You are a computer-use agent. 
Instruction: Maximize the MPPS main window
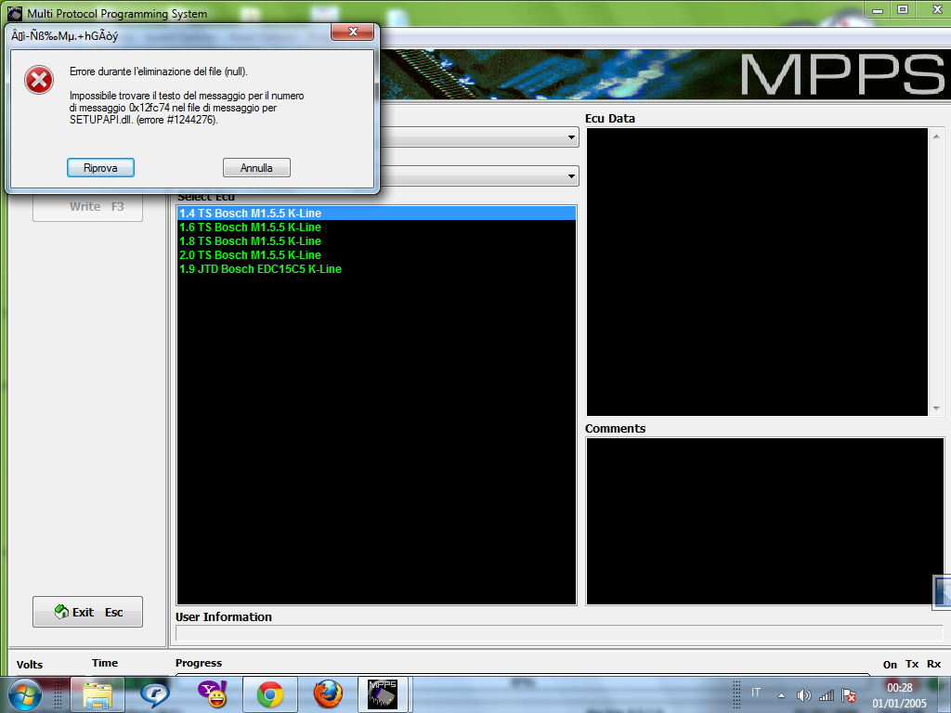[x=903, y=9]
